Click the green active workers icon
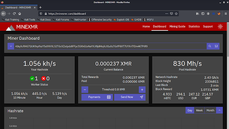The image size is (229, 129). [x=32, y=78]
